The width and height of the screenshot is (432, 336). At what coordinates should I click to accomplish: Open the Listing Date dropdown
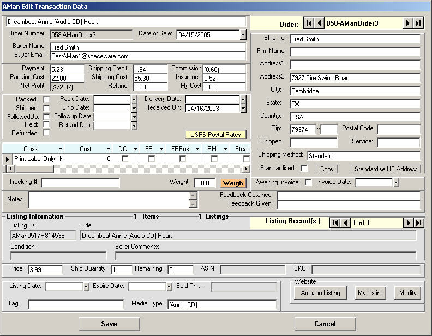[x=86, y=286]
